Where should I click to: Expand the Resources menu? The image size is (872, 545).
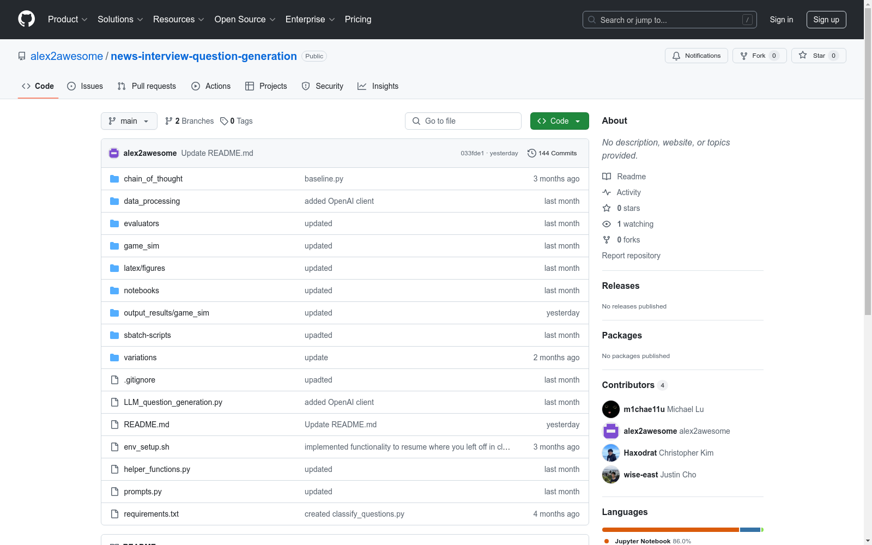click(179, 19)
